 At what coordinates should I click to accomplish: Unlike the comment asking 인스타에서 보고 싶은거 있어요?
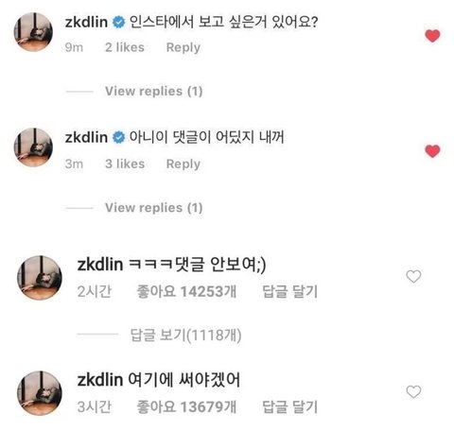click(432, 36)
